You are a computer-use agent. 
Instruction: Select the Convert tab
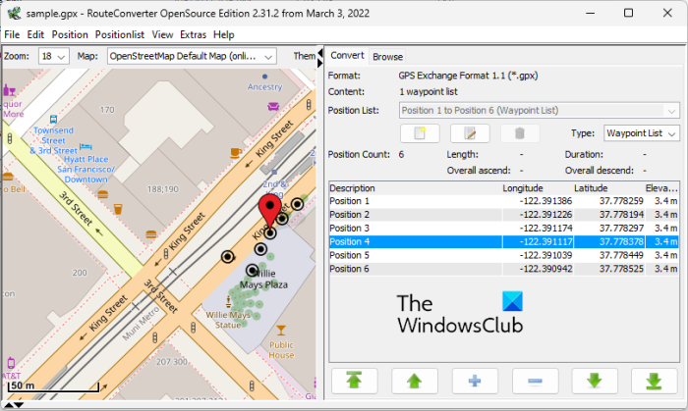click(347, 56)
